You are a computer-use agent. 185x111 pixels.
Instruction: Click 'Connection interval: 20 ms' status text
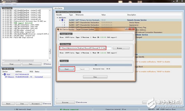click(116, 109)
